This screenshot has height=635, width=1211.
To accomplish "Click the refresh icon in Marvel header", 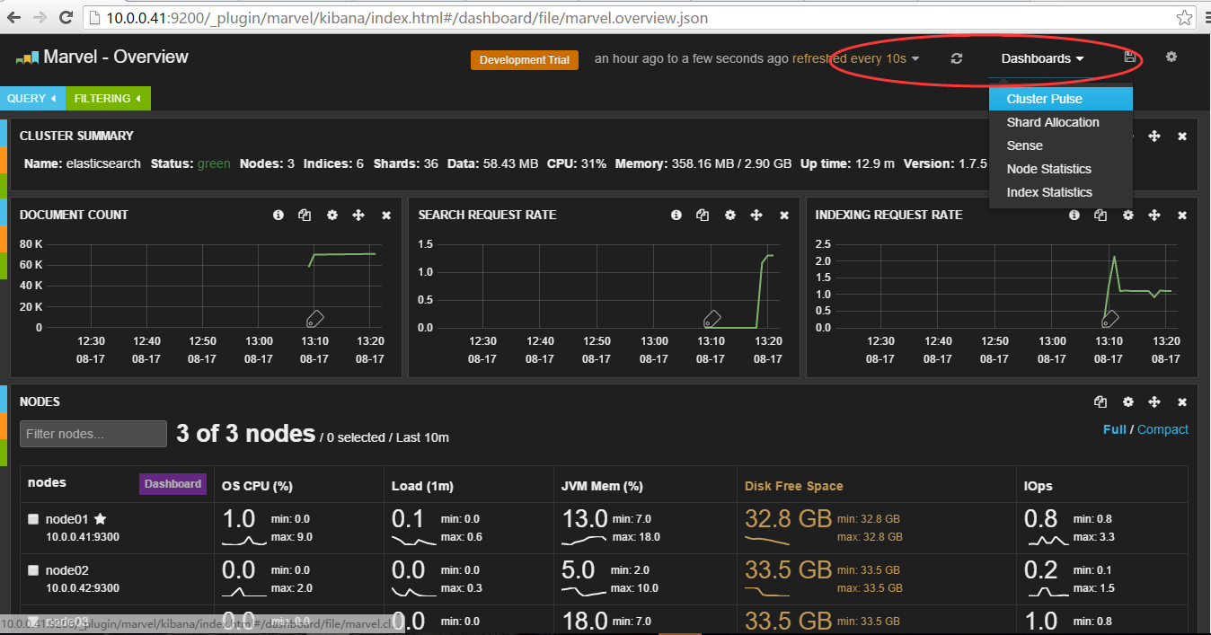I will point(957,58).
